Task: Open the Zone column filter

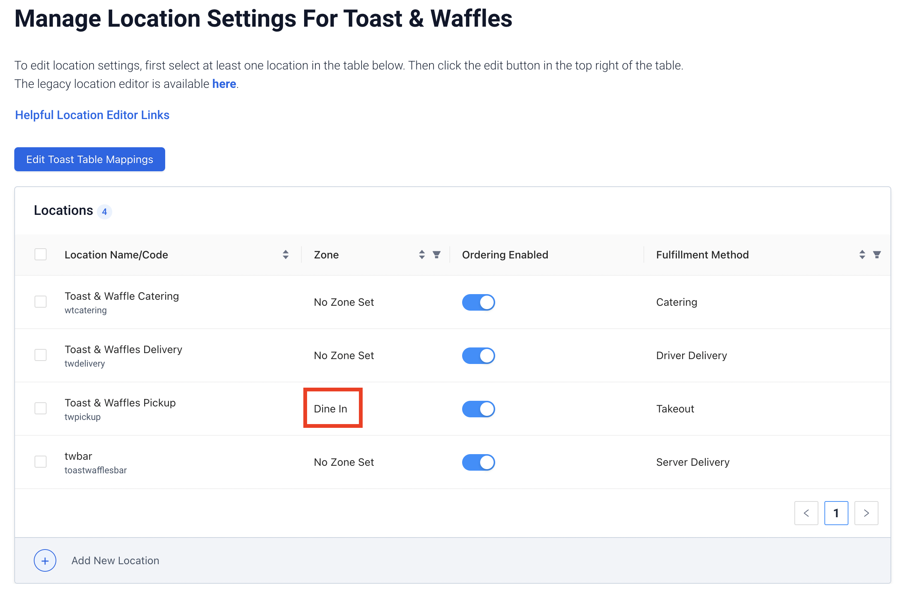Action: click(x=436, y=255)
